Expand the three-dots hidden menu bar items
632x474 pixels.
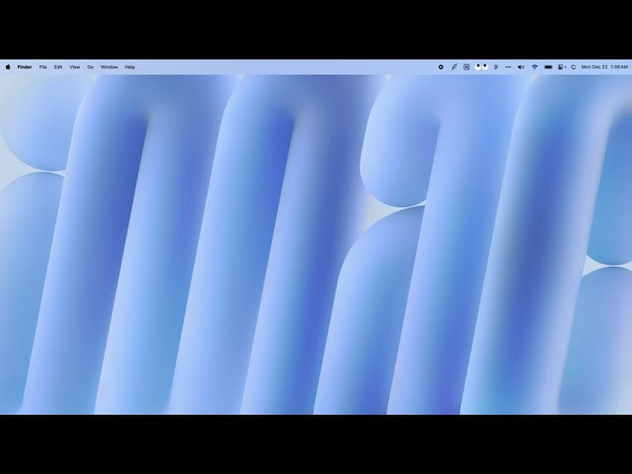point(509,67)
